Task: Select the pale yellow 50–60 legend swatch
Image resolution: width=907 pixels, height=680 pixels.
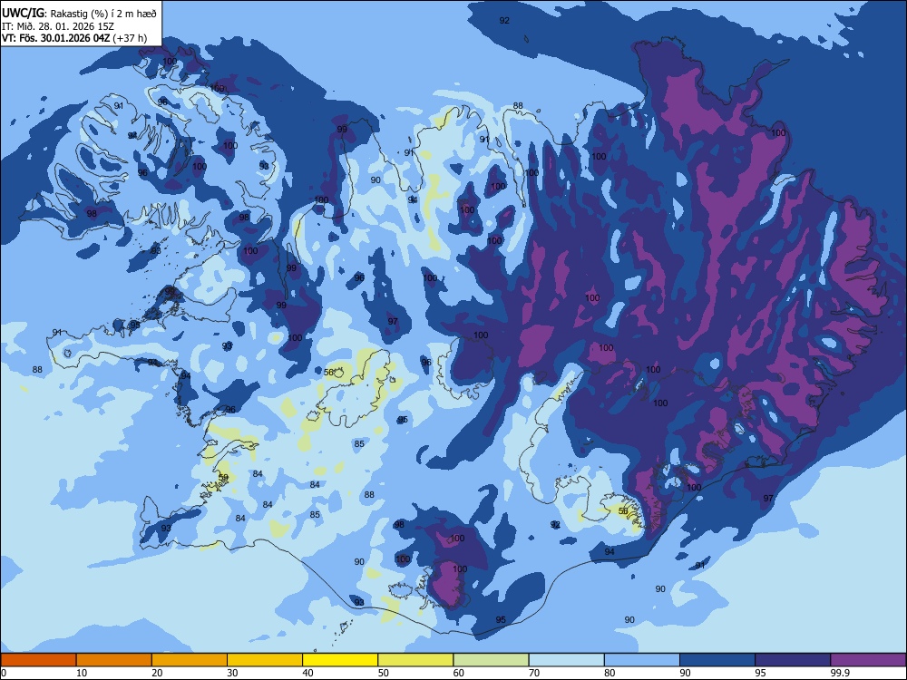Action: pyautogui.click(x=416, y=660)
